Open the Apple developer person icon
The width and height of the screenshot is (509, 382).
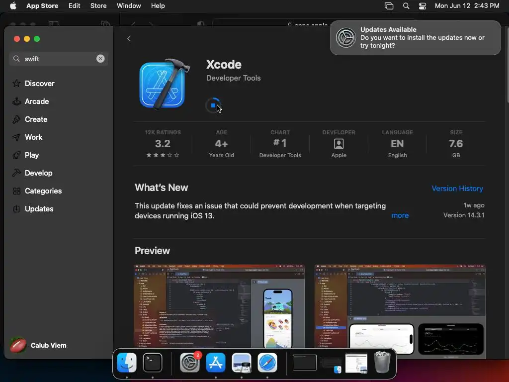click(339, 144)
